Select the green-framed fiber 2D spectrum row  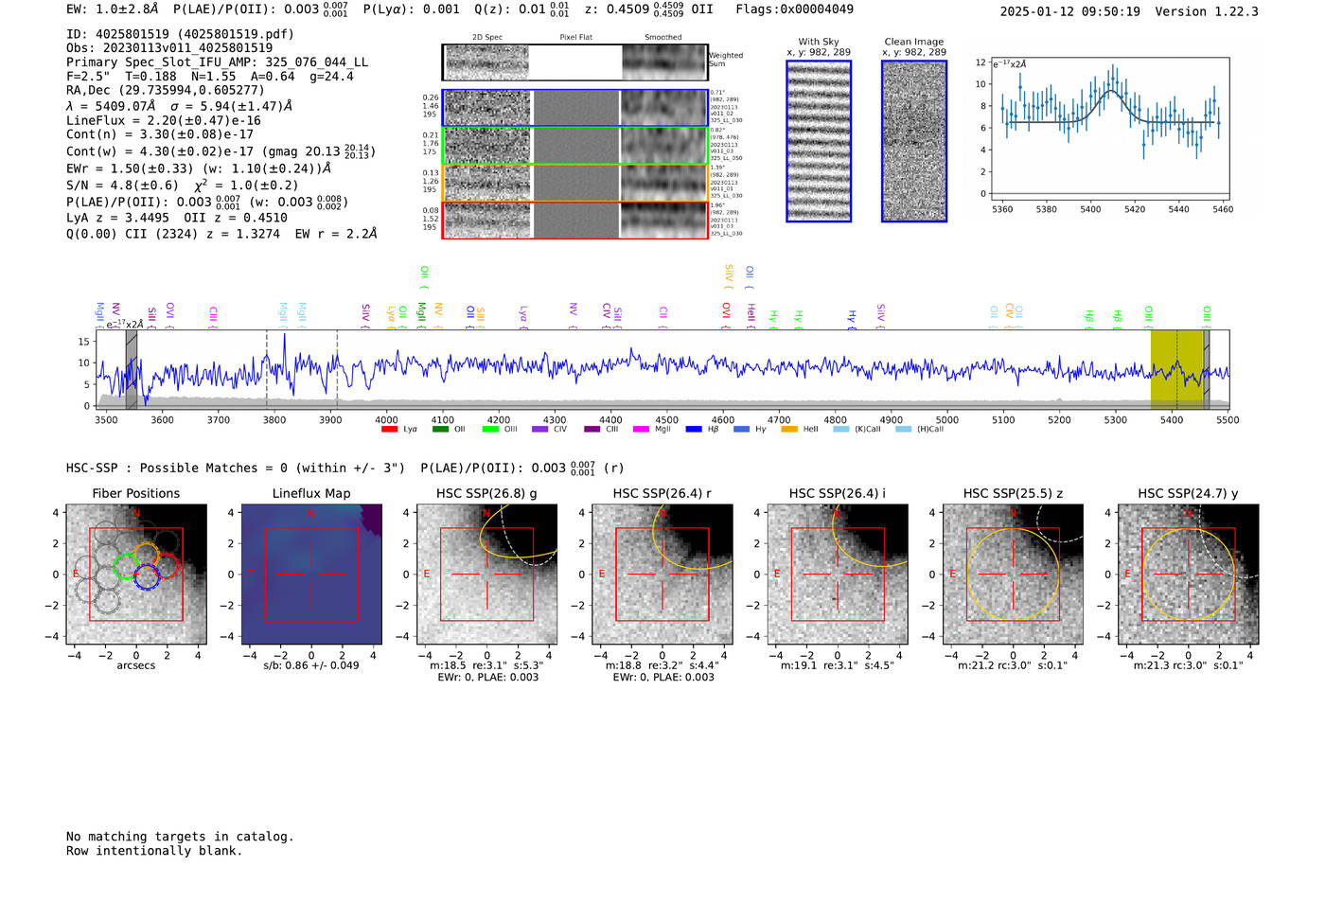click(x=574, y=146)
